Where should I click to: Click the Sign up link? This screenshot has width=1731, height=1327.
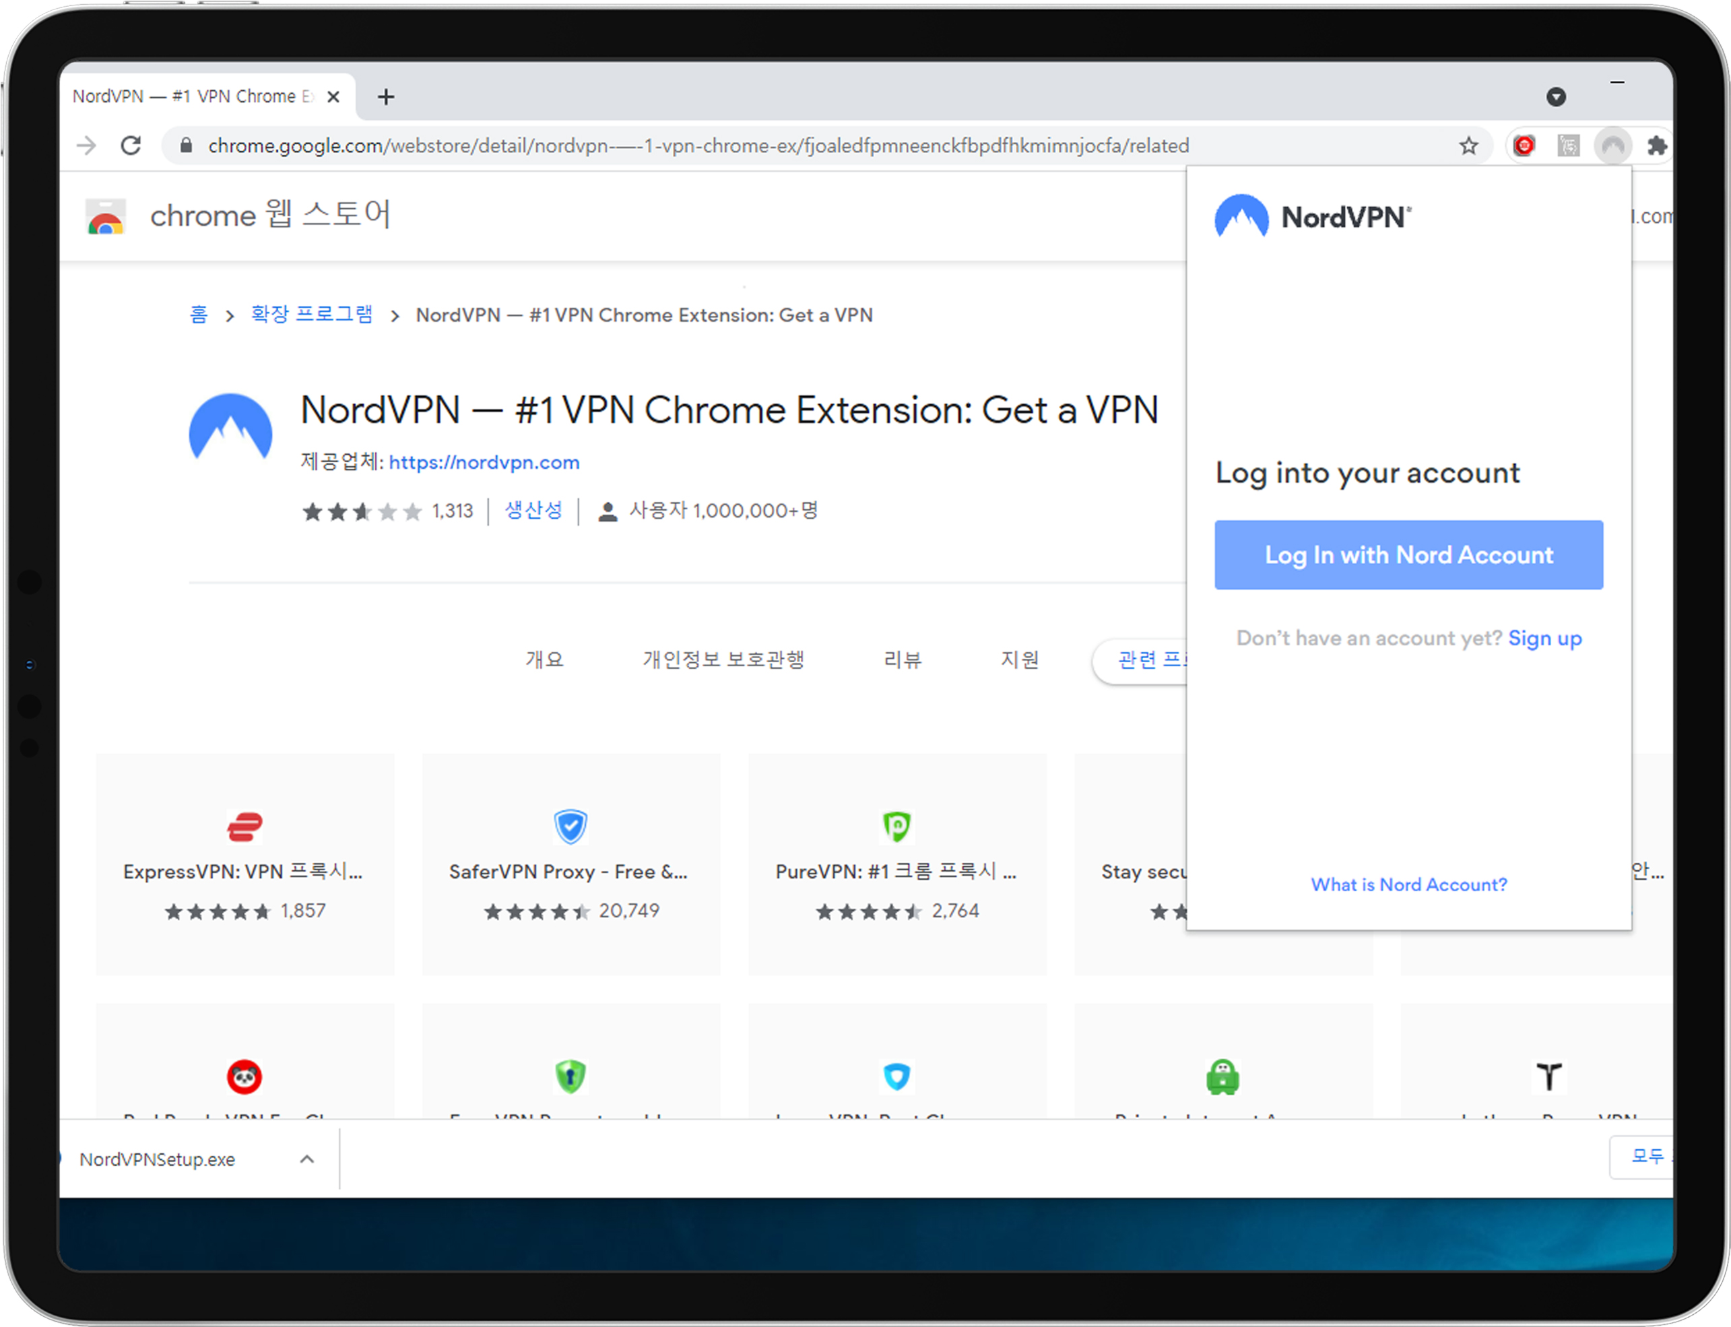1544,638
